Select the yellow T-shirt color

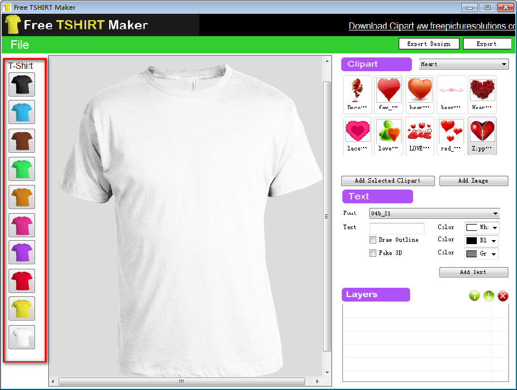click(x=22, y=308)
